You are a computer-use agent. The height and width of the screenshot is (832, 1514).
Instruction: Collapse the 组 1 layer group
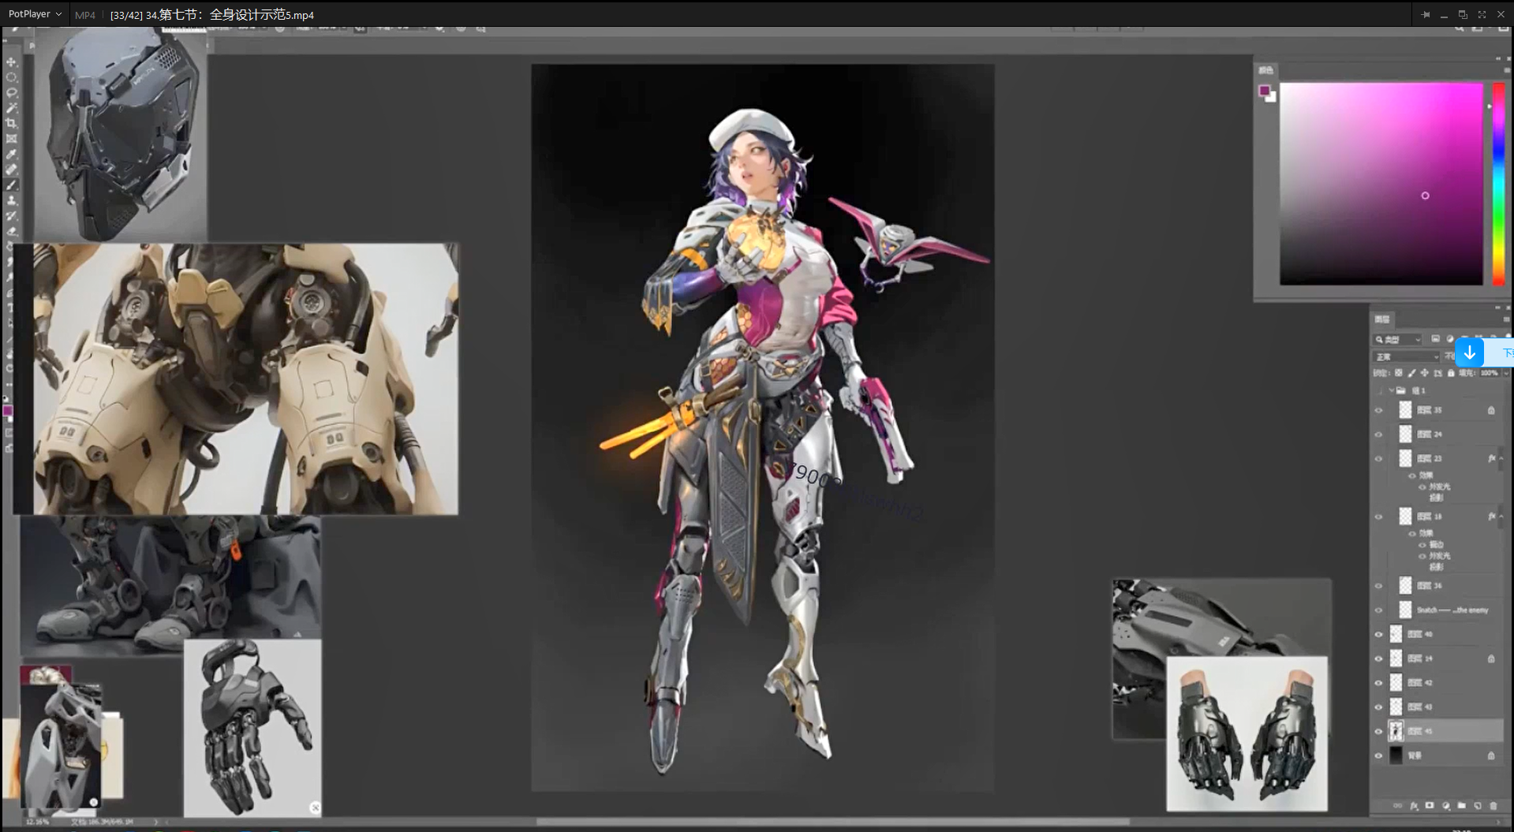(x=1391, y=390)
